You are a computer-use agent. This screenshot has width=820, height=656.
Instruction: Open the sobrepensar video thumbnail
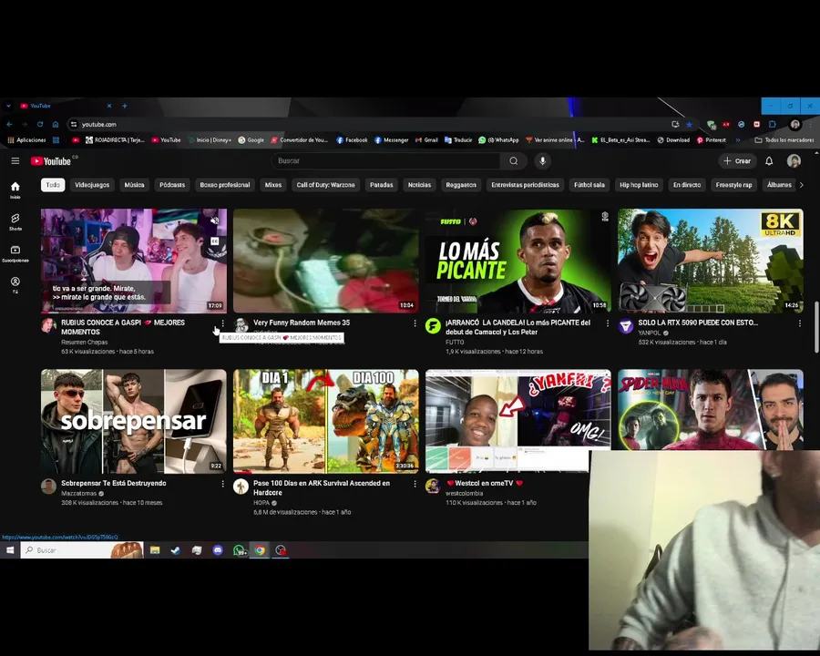pos(134,421)
